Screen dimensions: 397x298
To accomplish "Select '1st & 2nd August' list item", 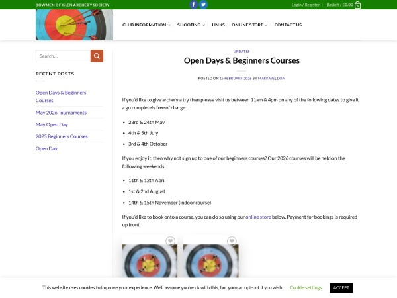I will pyautogui.click(x=147, y=191).
